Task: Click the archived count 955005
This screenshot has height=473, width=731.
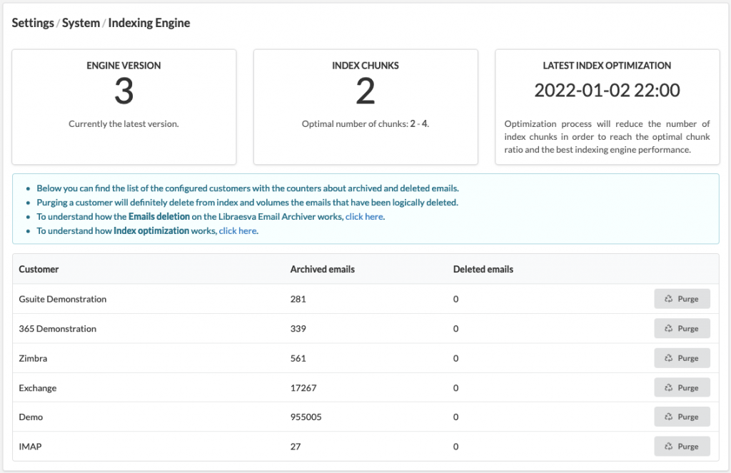Action: click(306, 417)
